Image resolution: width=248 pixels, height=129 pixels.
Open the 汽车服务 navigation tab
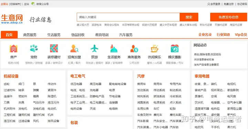pos(126,35)
